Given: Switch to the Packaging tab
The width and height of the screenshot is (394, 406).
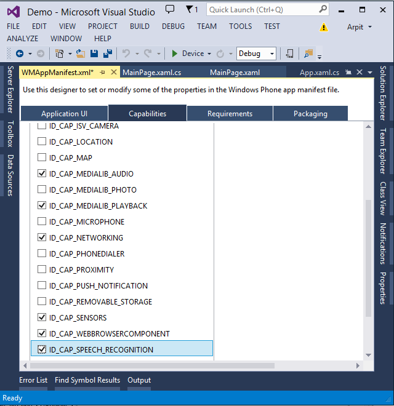Looking at the screenshot, I should click(x=310, y=113).
